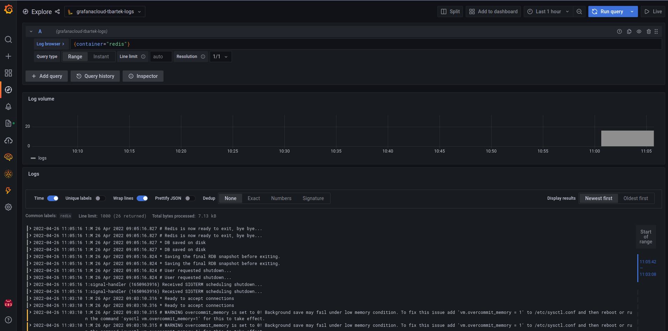
Task: Toggle the Time switch
Action: [53, 198]
